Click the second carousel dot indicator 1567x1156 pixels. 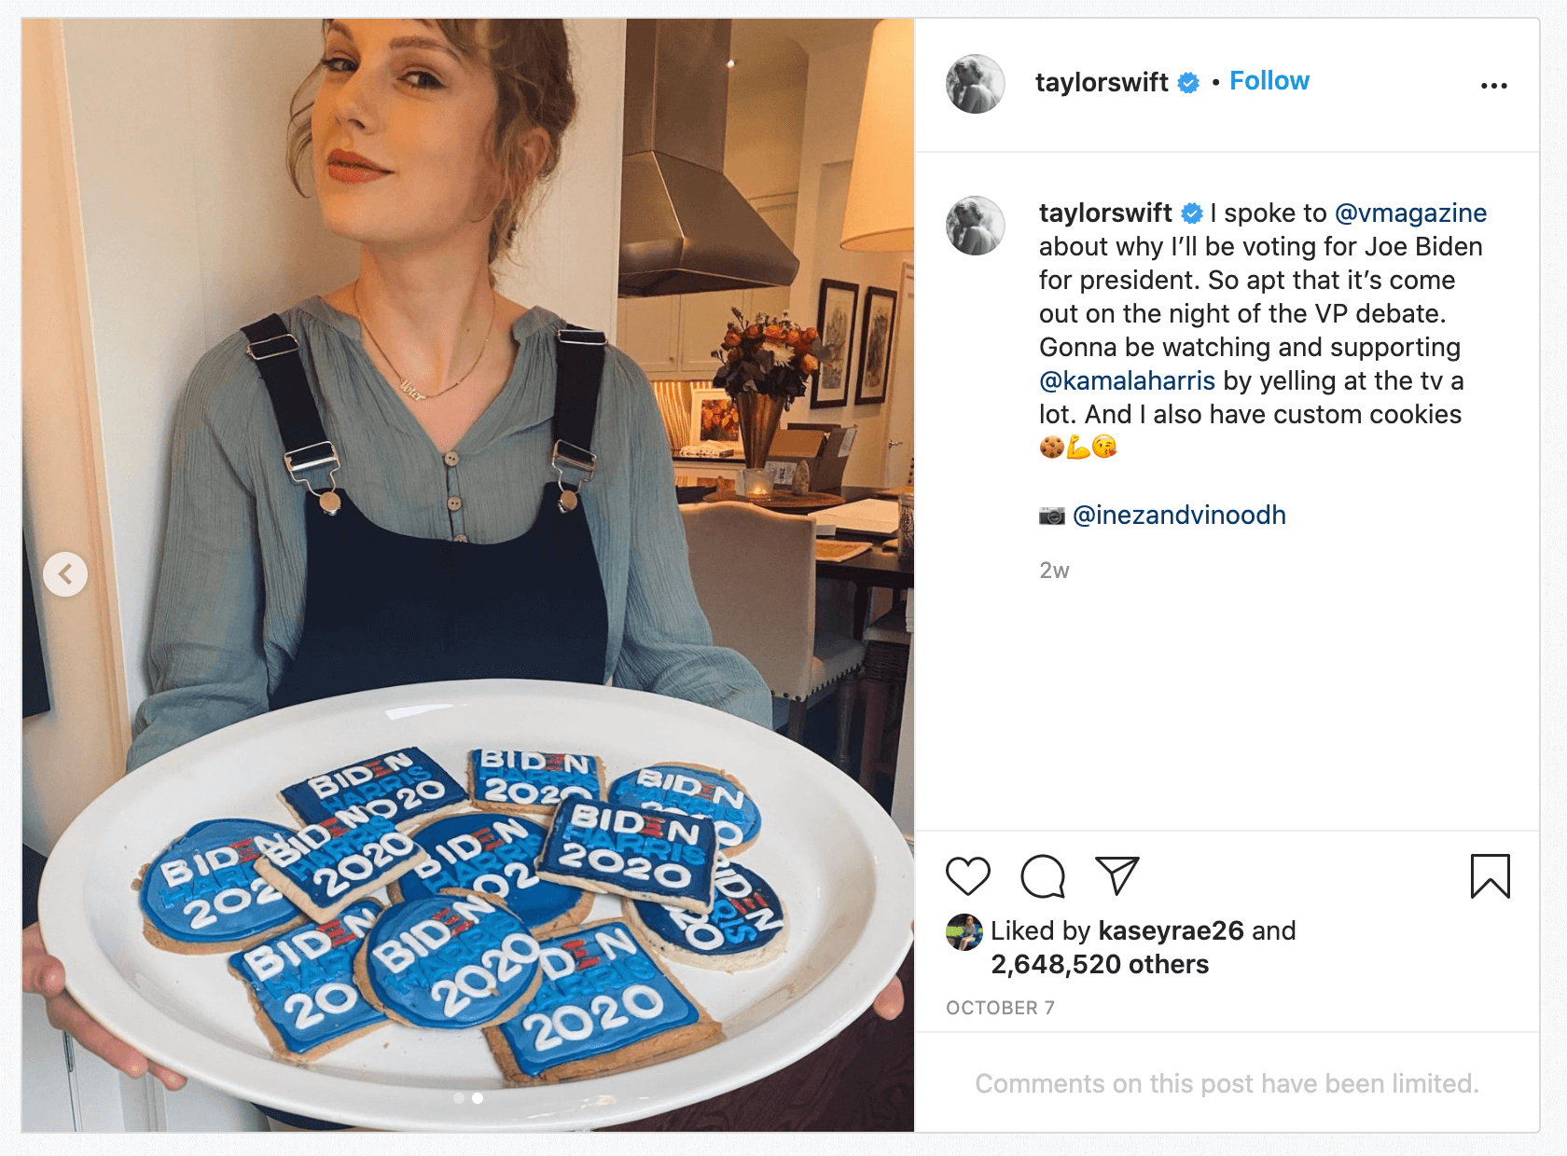pyautogui.click(x=478, y=1098)
